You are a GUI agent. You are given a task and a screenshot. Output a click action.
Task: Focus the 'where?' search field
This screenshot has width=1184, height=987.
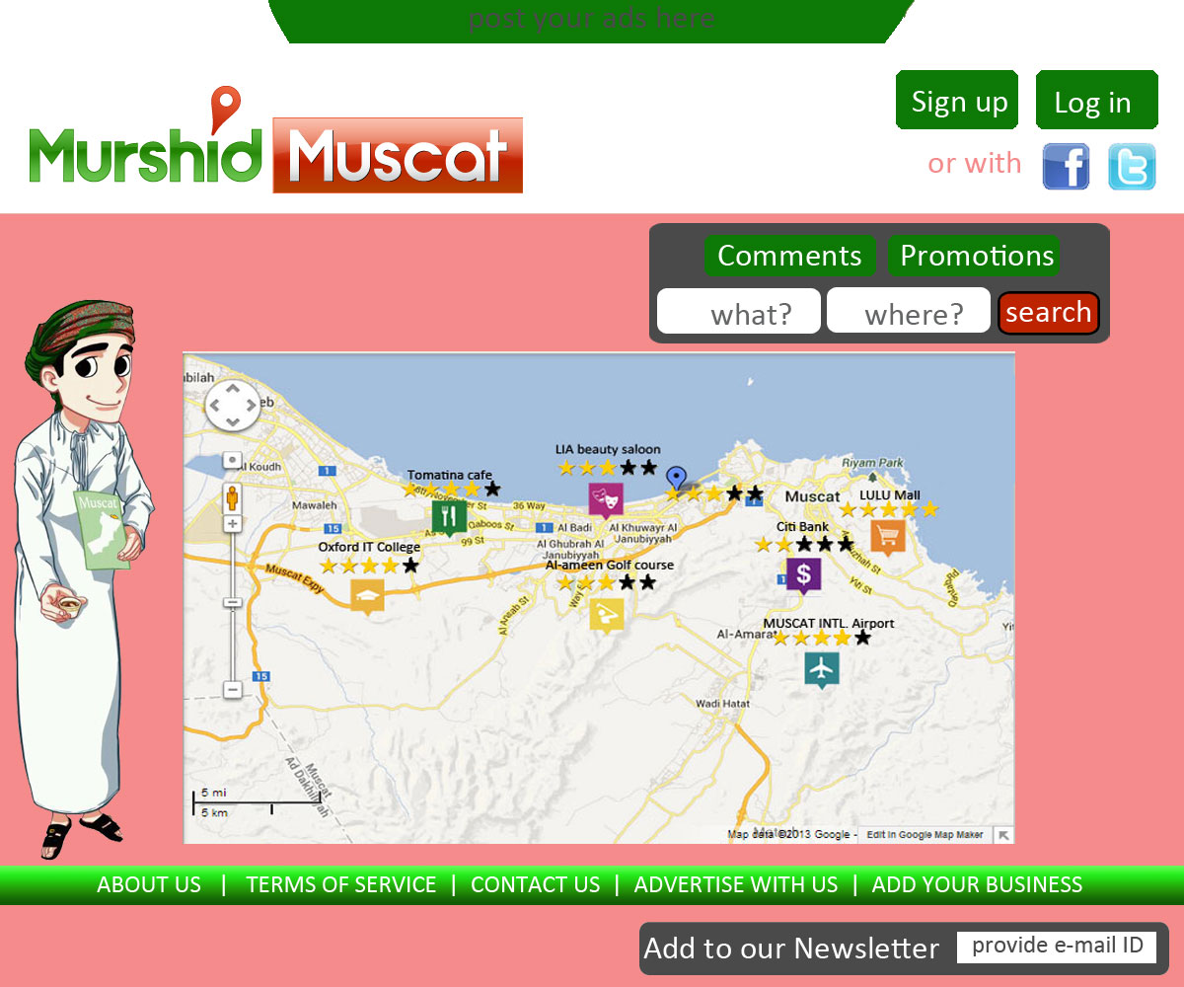click(909, 311)
